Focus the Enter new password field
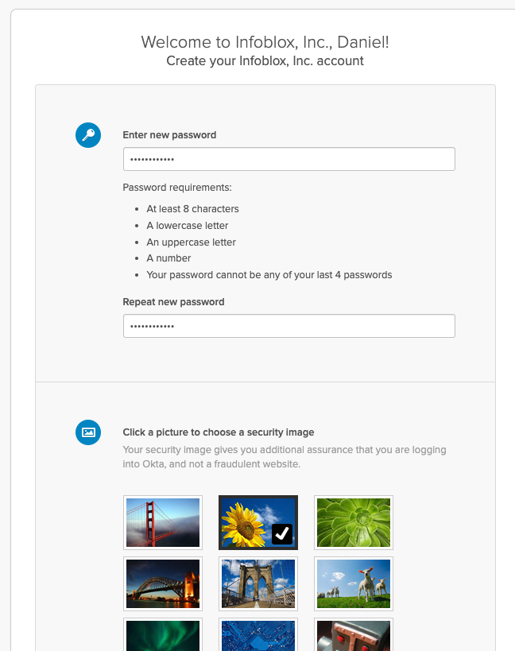The height and width of the screenshot is (651, 515). [x=288, y=159]
